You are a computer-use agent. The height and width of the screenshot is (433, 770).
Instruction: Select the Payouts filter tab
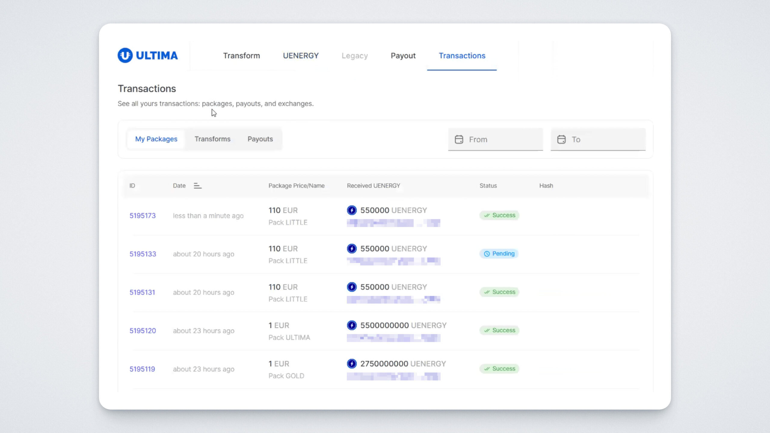260,139
